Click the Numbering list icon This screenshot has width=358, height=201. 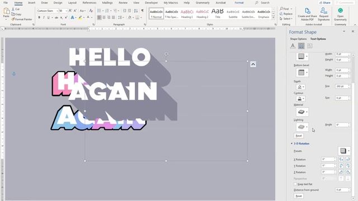coord(107,11)
